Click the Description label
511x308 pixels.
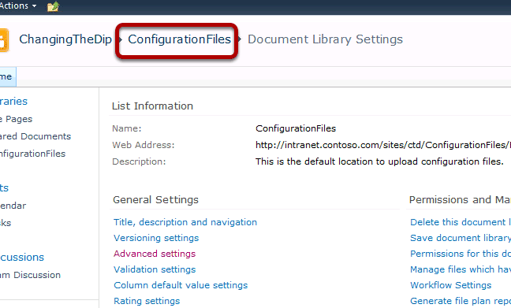(139, 161)
